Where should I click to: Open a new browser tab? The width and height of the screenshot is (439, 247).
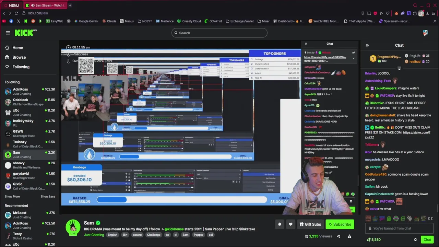[70, 5]
